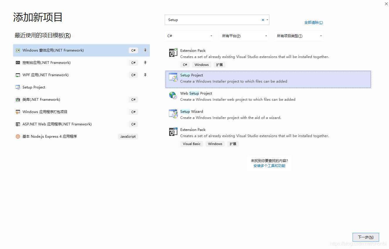This screenshot has width=389, height=249.
Task: Select ASP.NET Web 应用程序 recent template
Action: coord(81,124)
